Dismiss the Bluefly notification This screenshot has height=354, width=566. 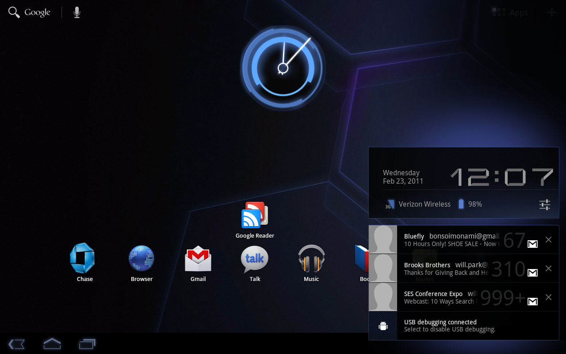[x=548, y=239]
